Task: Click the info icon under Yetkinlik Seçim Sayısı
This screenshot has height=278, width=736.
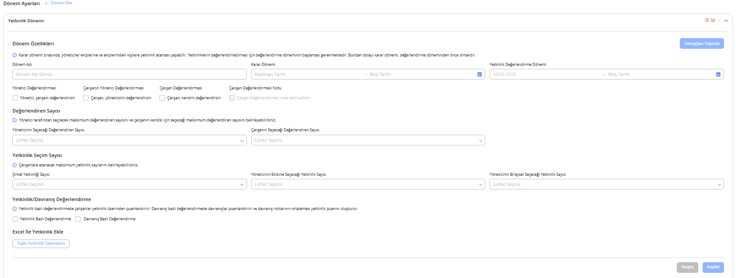Action: click(15, 165)
